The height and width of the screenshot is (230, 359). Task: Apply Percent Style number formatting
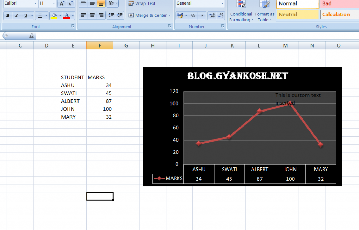[x=193, y=15]
